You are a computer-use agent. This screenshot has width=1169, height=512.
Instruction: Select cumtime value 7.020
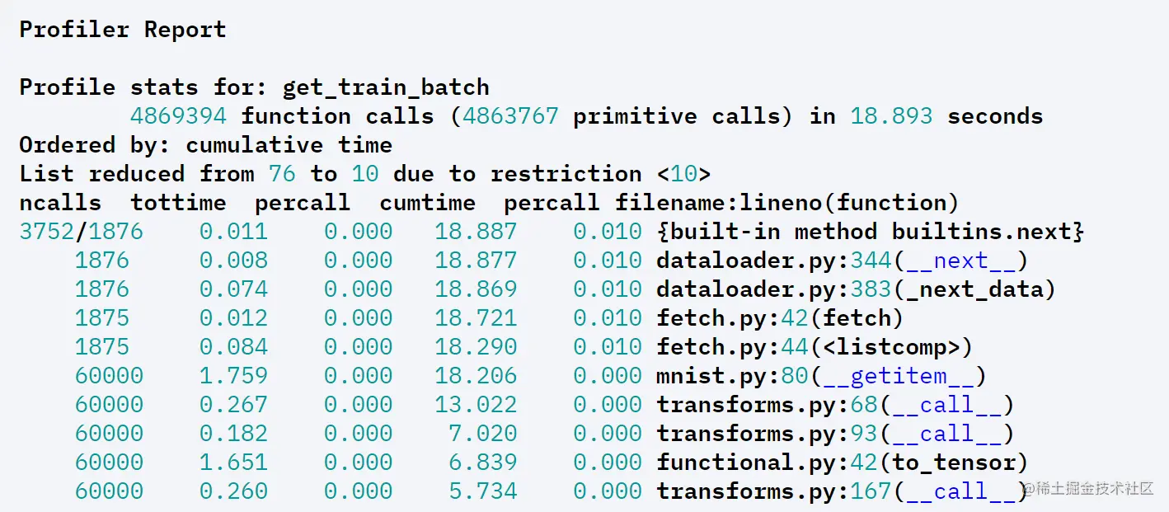[x=483, y=434]
